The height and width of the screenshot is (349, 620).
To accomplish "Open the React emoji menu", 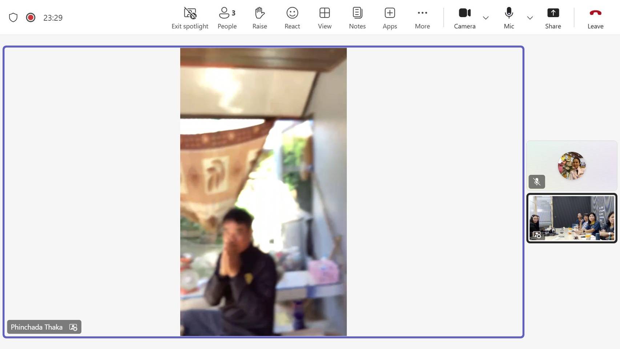I will coord(292,18).
